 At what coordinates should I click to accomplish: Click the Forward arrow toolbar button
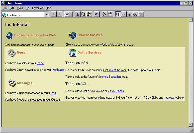[x=59, y=14]
